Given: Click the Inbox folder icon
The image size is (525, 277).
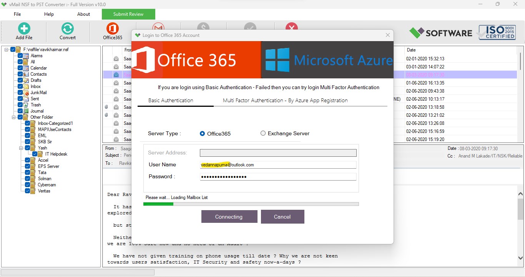Looking at the screenshot, I should (x=26, y=86).
